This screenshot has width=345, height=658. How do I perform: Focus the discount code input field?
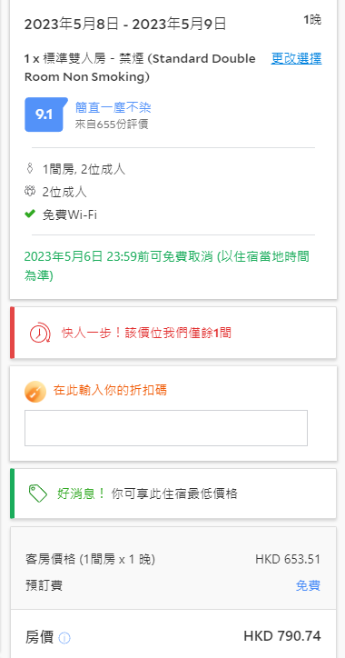(166, 428)
